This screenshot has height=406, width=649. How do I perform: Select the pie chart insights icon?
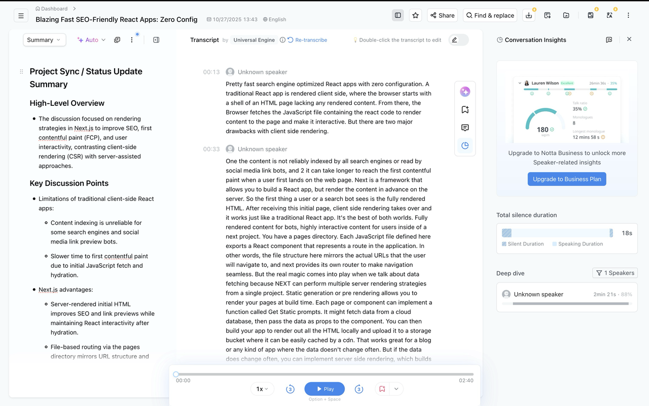pyautogui.click(x=465, y=145)
